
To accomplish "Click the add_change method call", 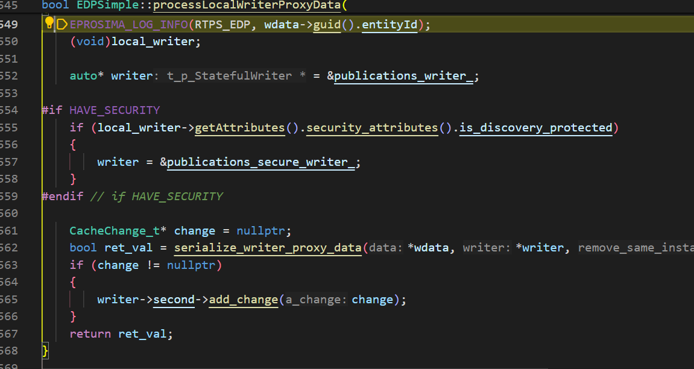I will point(243,300).
